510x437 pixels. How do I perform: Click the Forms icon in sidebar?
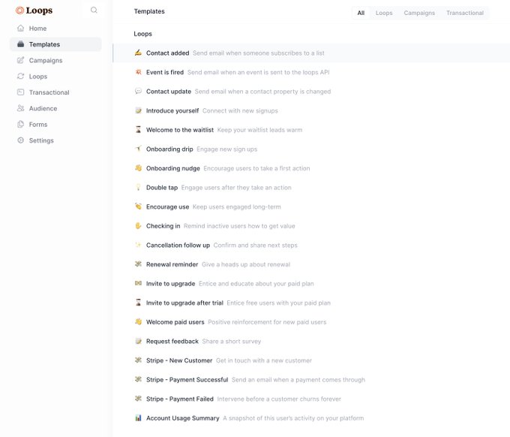tap(20, 124)
